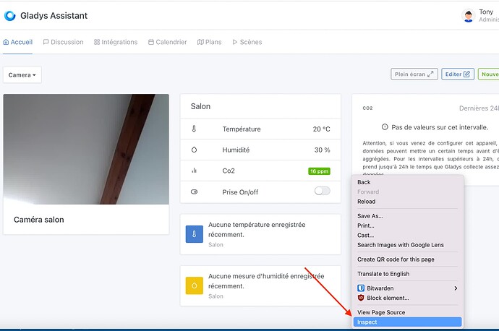Click the green 16 ppm badge
Viewport: 499px width, 331px height.
coord(319,171)
